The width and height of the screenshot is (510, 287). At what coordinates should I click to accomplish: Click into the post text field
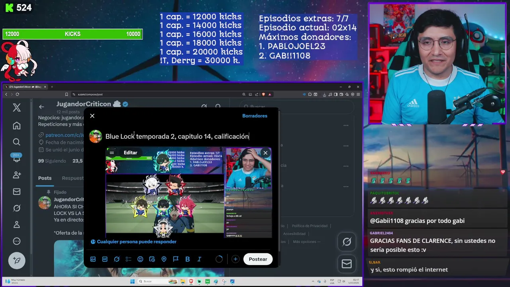click(177, 136)
